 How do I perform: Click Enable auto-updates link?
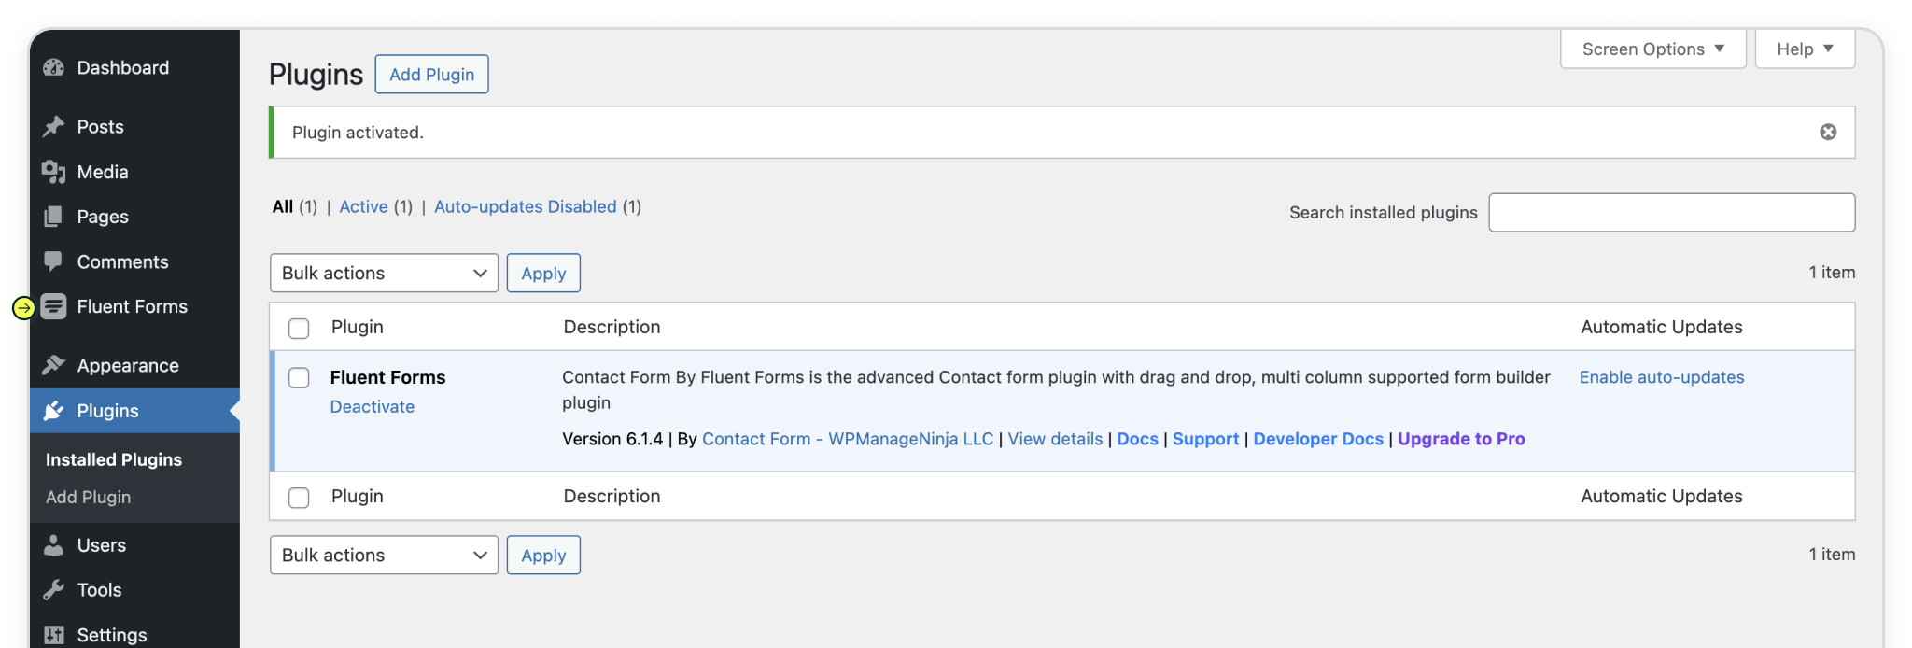pyautogui.click(x=1662, y=377)
